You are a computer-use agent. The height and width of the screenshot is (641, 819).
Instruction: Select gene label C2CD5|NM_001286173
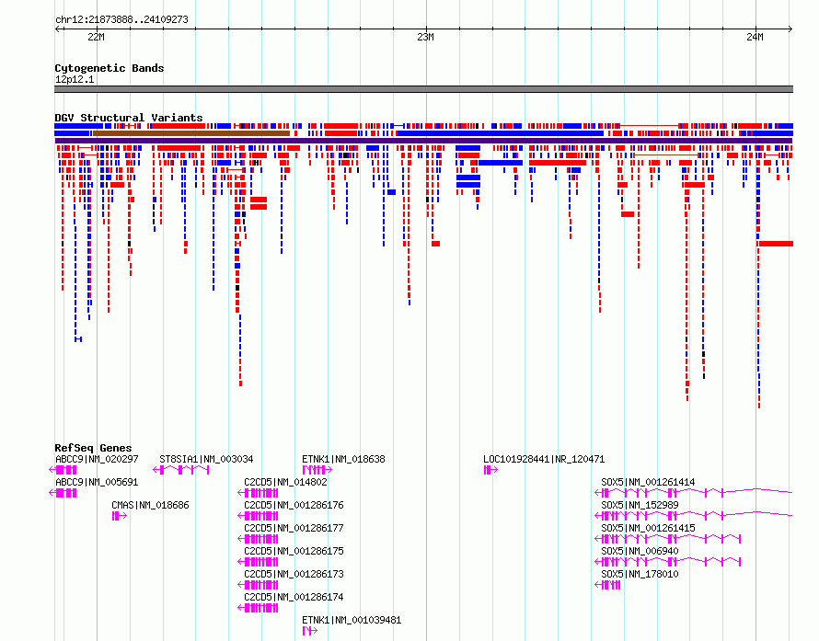pyautogui.click(x=294, y=574)
